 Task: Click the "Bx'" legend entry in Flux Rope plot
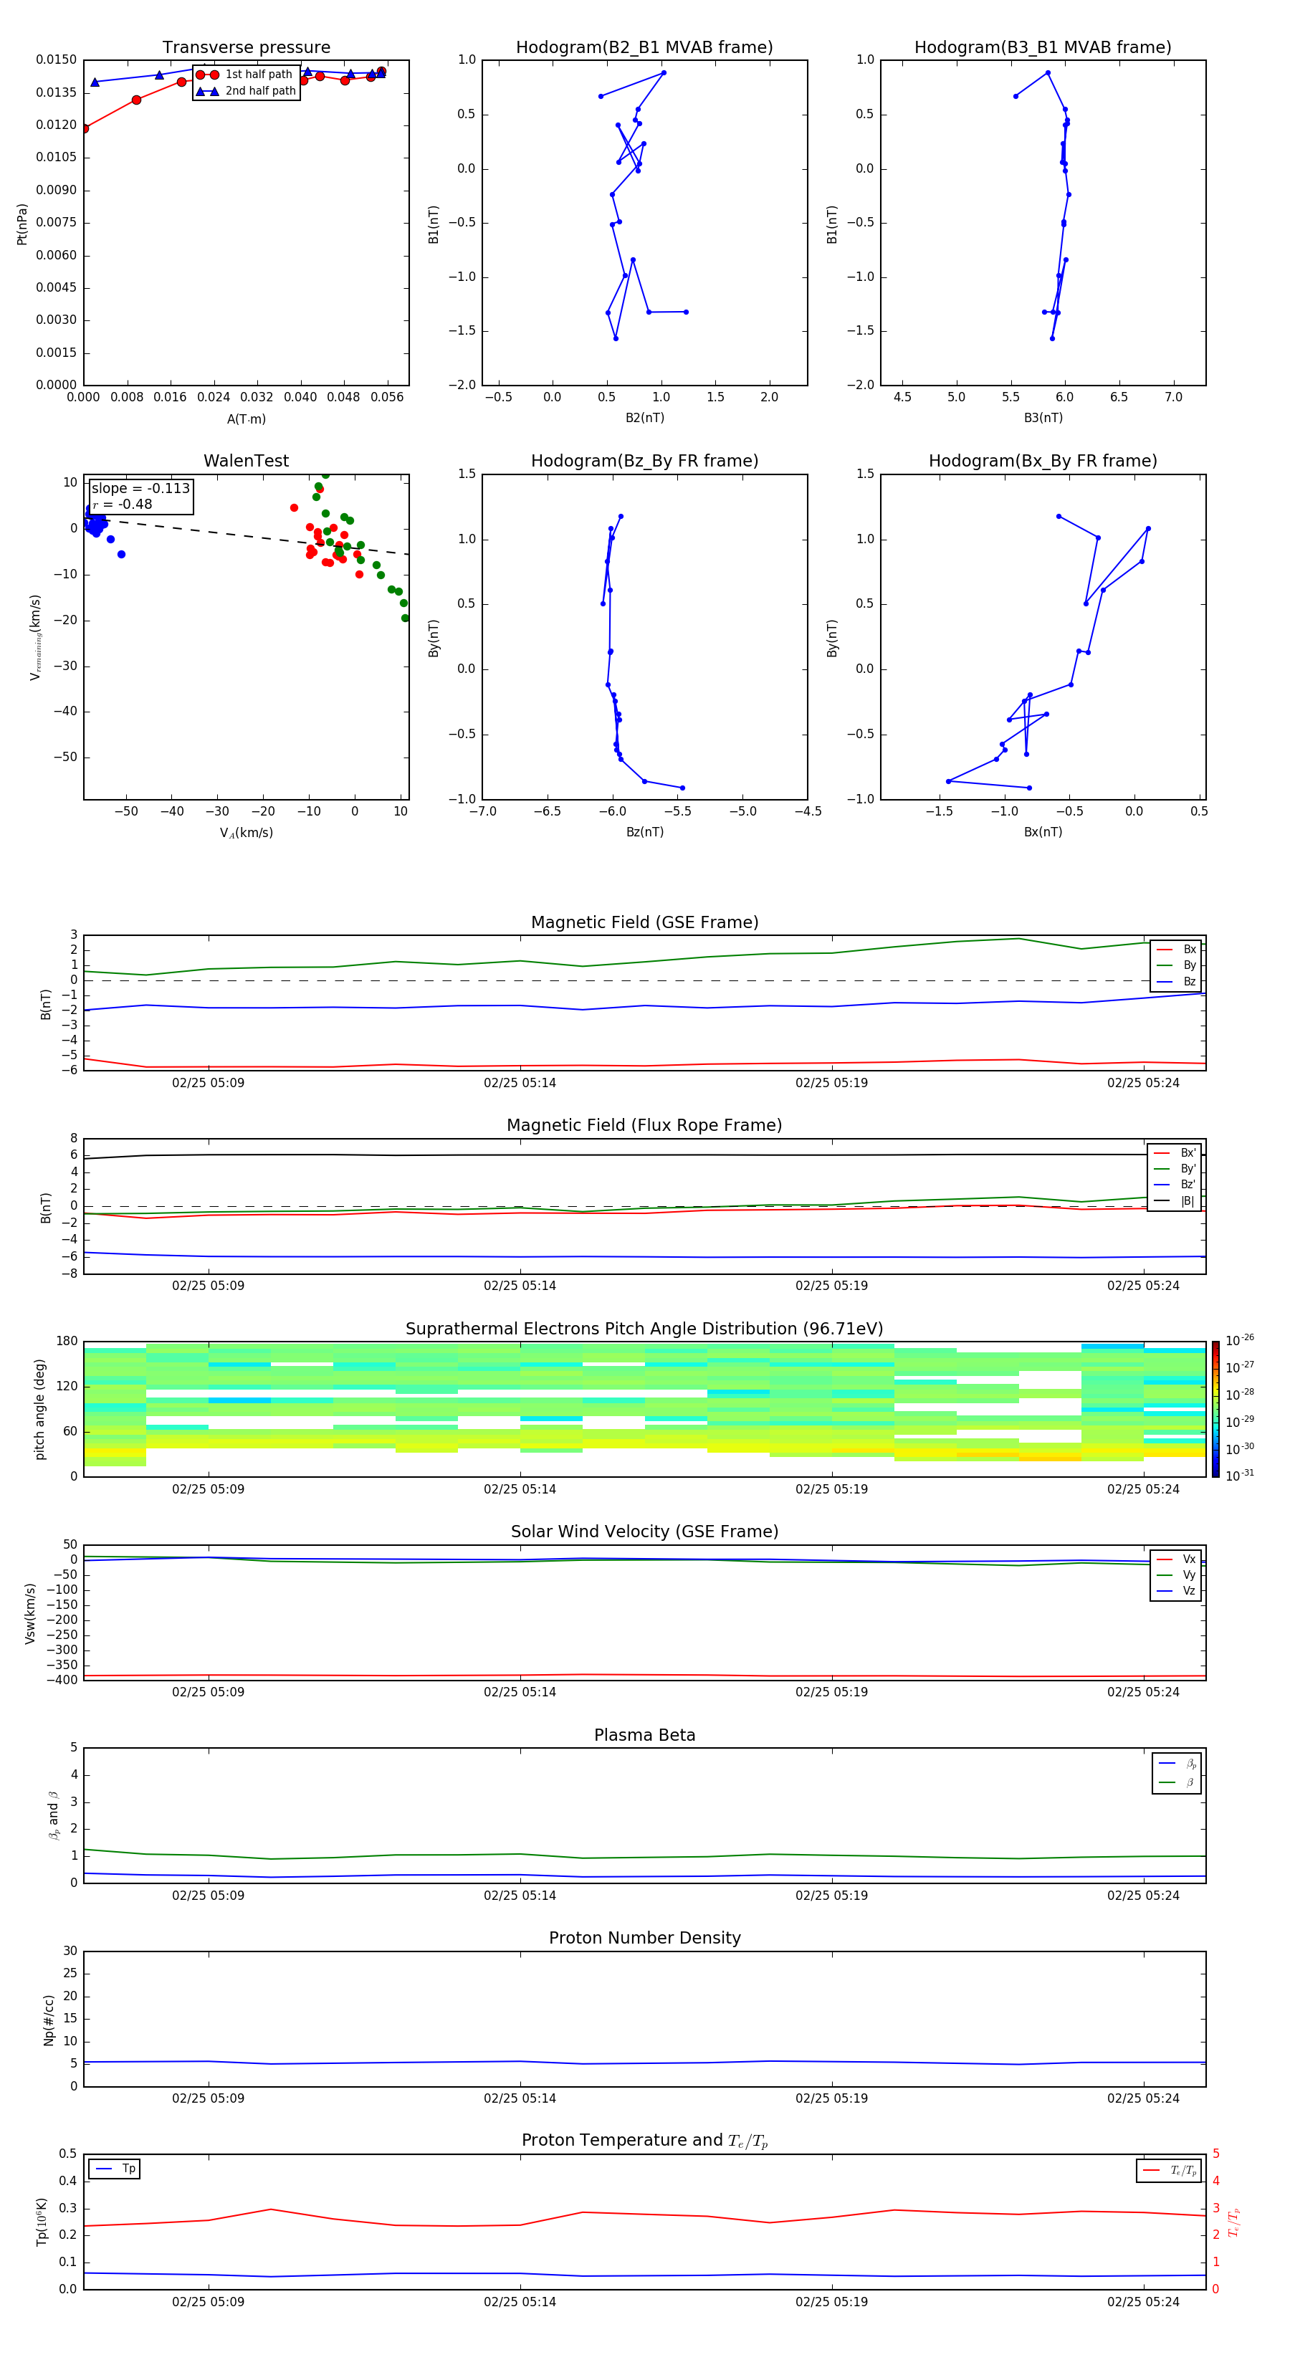pyautogui.click(x=1175, y=1153)
